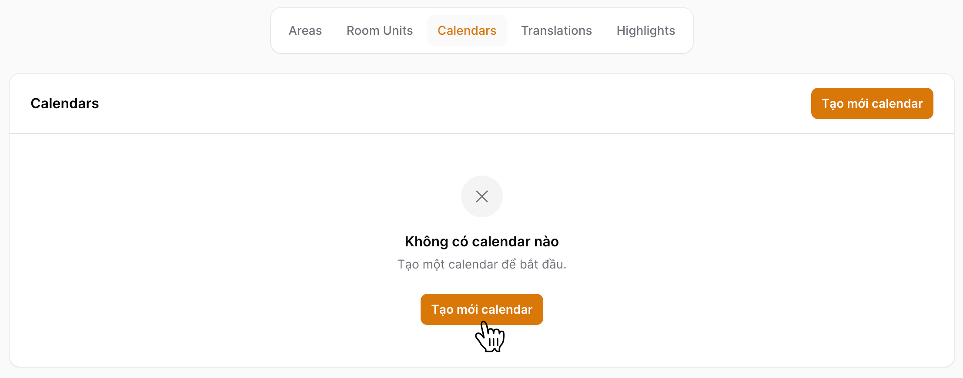963x378 pixels.
Task: Click the centered "Tạo mới calendar" button
Action: click(x=481, y=309)
